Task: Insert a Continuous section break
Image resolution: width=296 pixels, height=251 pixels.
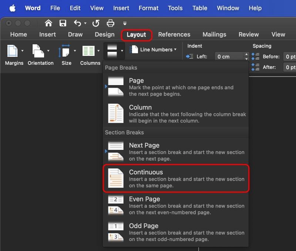Action: pyautogui.click(x=176, y=178)
